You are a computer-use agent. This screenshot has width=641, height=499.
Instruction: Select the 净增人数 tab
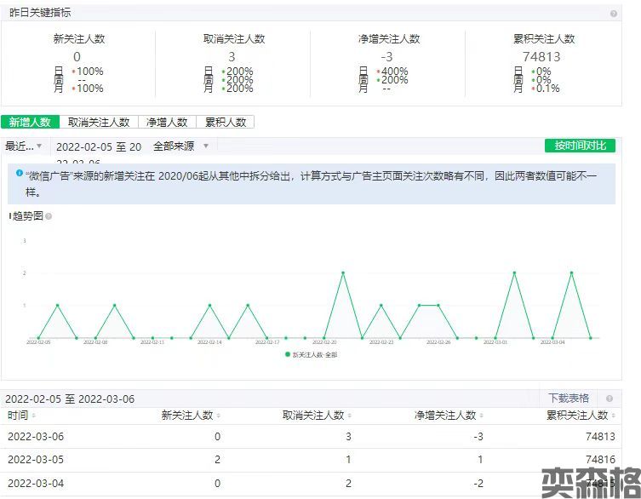click(167, 123)
